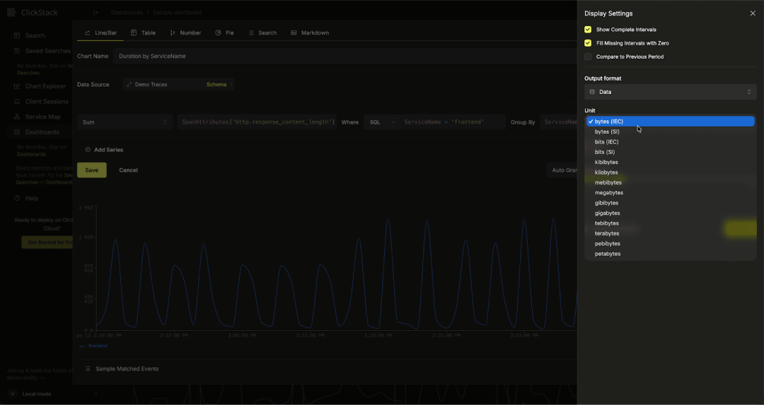Uncheck Fill Missing Intervals with Zero
The image size is (764, 405).
[588, 43]
